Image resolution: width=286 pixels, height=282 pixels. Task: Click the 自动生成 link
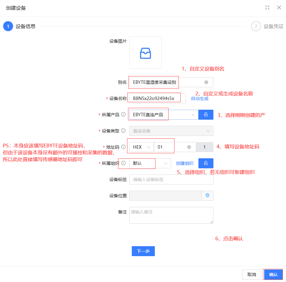coord(200,98)
